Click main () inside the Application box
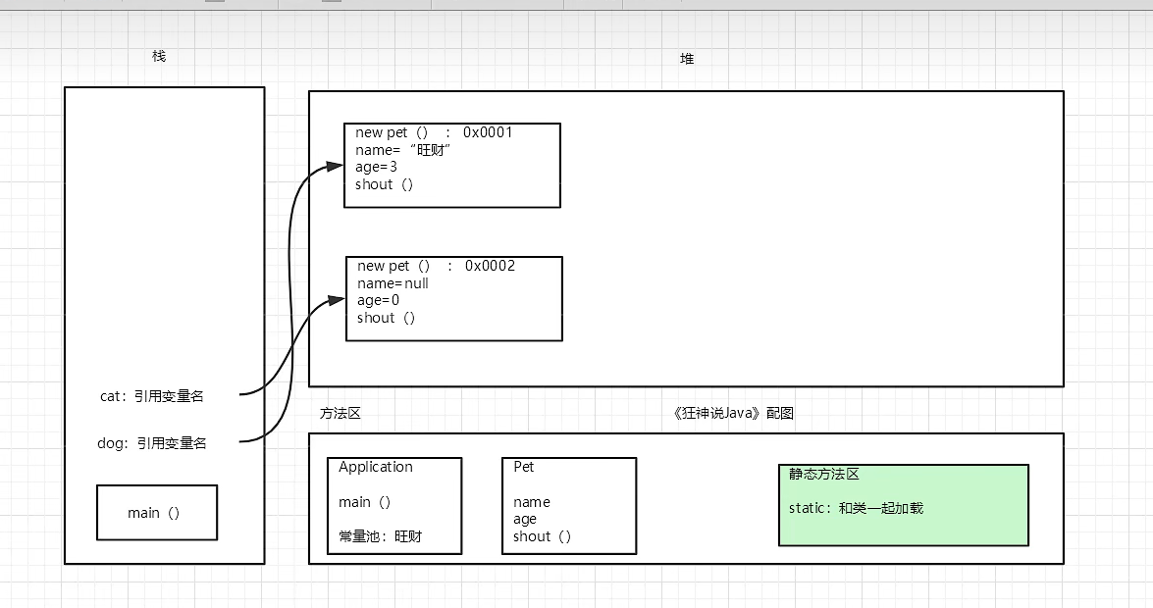Image resolution: width=1153 pixels, height=608 pixels. tap(365, 502)
